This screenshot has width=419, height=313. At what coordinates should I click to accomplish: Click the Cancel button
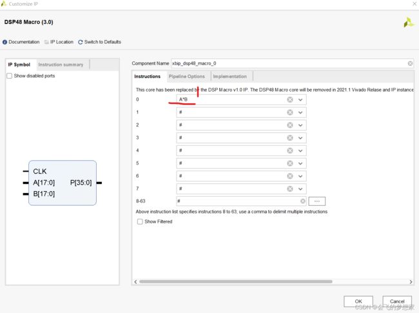397,301
